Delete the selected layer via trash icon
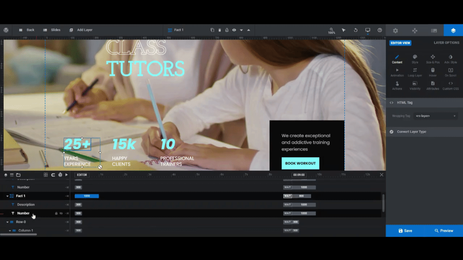This screenshot has width=463, height=260. click(x=220, y=30)
